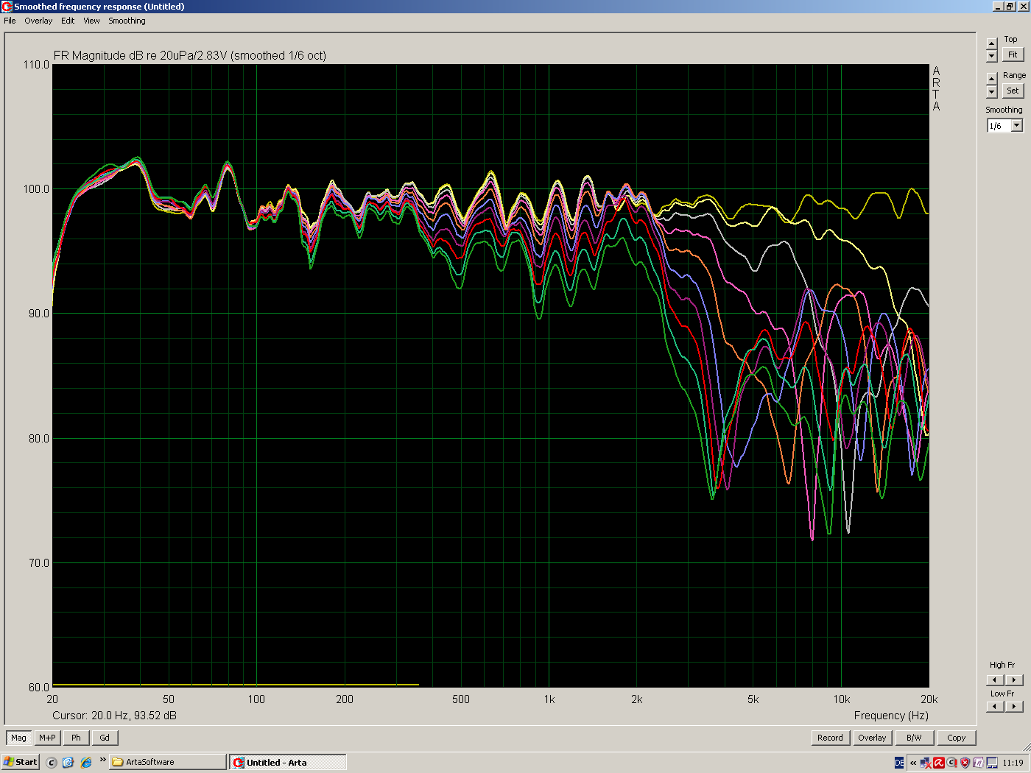1031x773 pixels.
Task: Click the Windows Start button
Action: (21, 762)
